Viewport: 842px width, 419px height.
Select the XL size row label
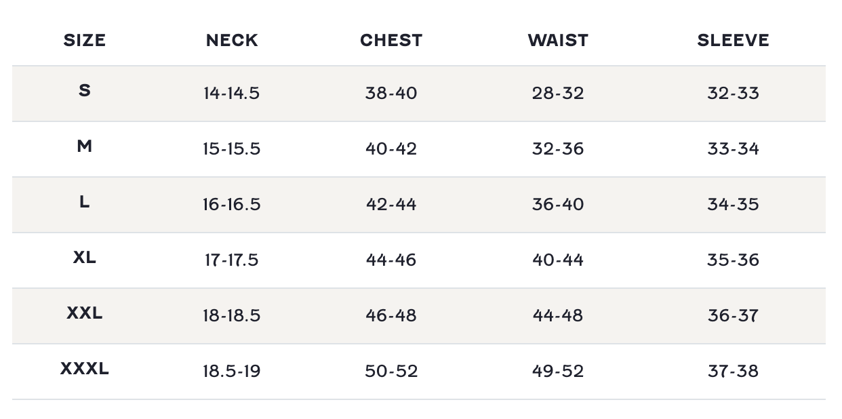(x=85, y=258)
